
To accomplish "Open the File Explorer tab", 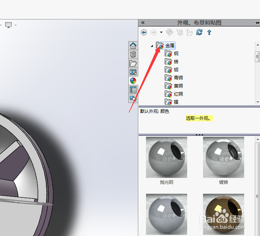I will coord(133,63).
